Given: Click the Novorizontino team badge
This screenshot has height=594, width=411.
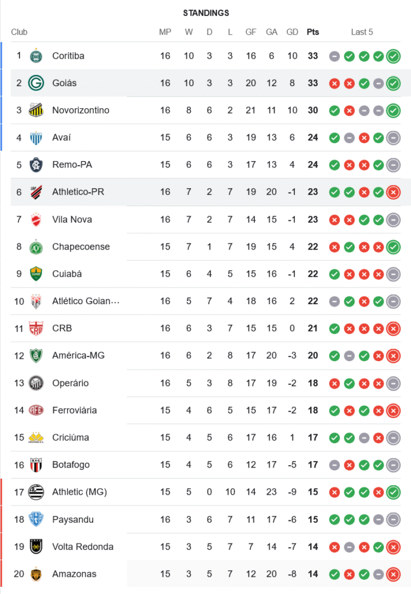Looking at the screenshot, I should point(36,110).
